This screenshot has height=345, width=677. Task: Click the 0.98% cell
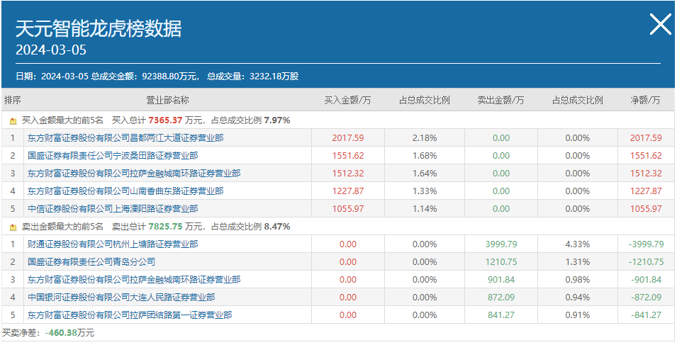tap(578, 279)
